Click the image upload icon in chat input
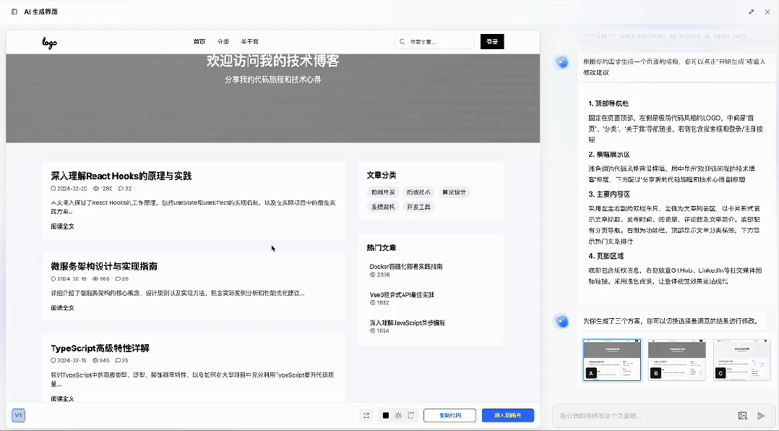Image resolution: width=779 pixels, height=431 pixels. [742, 416]
